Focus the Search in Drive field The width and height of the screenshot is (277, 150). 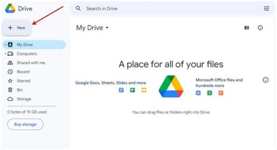pos(172,8)
